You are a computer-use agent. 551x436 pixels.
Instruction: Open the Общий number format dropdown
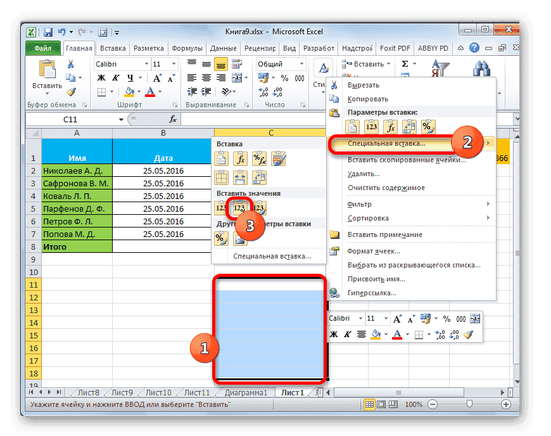pos(301,65)
